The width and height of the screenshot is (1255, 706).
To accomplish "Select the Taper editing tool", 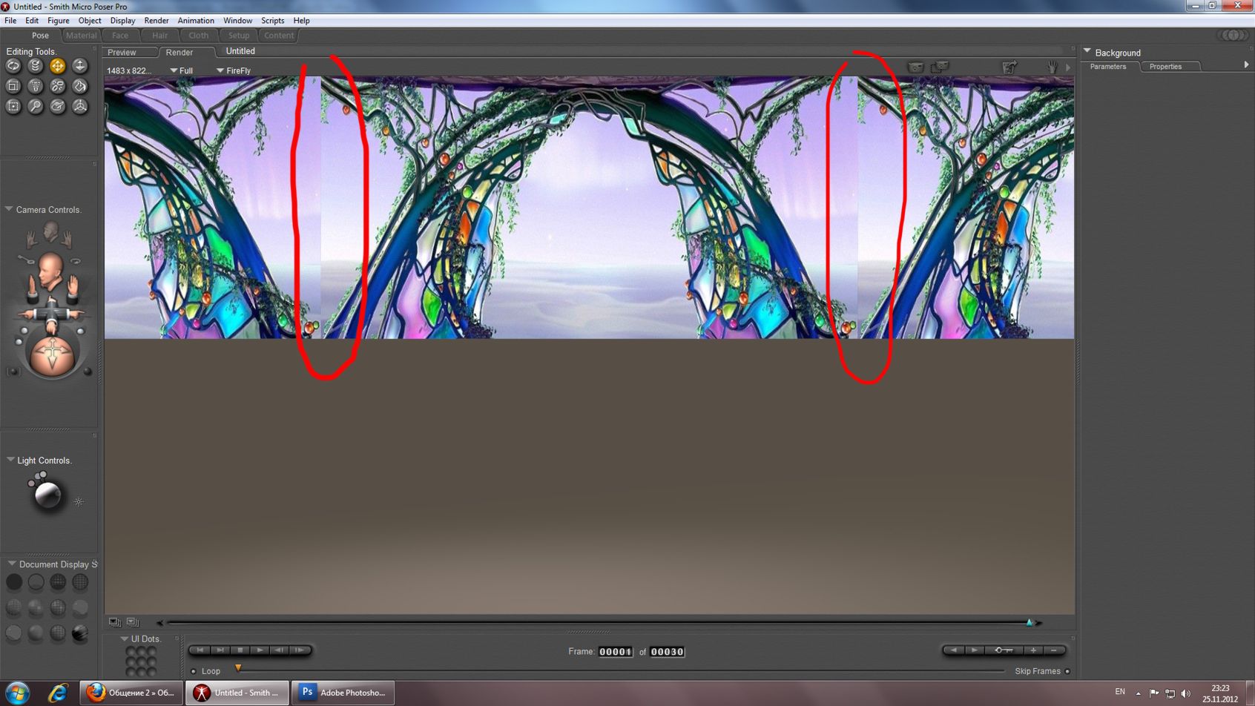I will pyautogui.click(x=35, y=86).
